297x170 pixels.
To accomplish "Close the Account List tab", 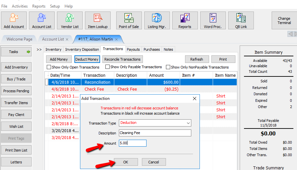I will click(x=67, y=40).
